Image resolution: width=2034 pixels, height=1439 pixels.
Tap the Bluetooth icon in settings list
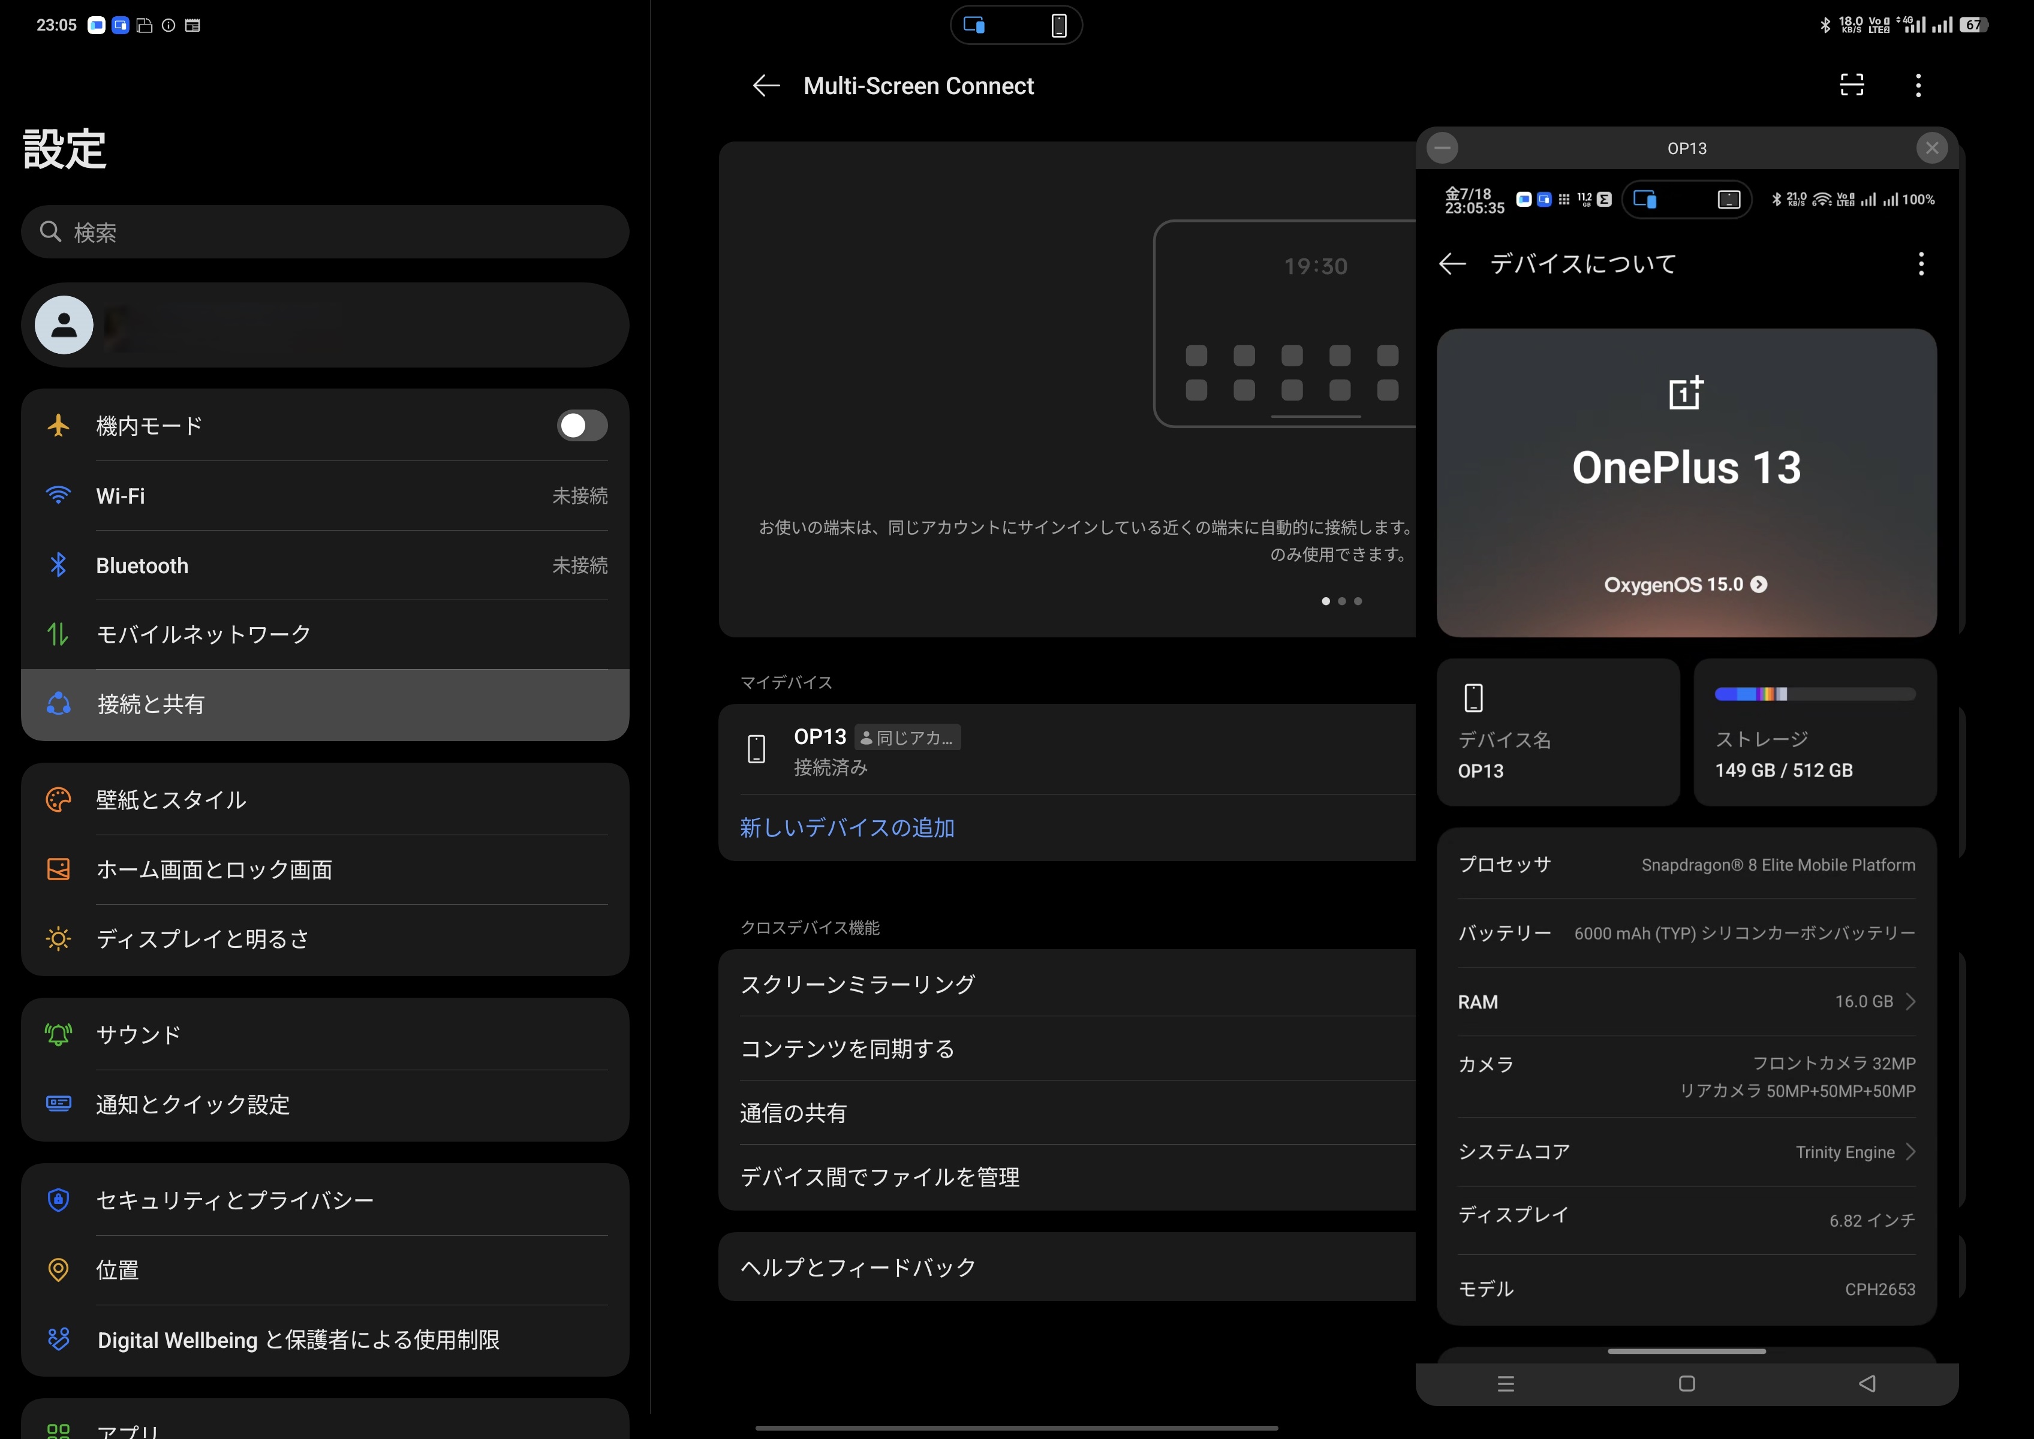(x=59, y=565)
